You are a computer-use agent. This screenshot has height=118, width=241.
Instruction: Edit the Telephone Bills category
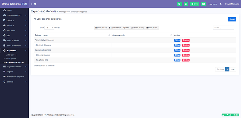(177, 60)
